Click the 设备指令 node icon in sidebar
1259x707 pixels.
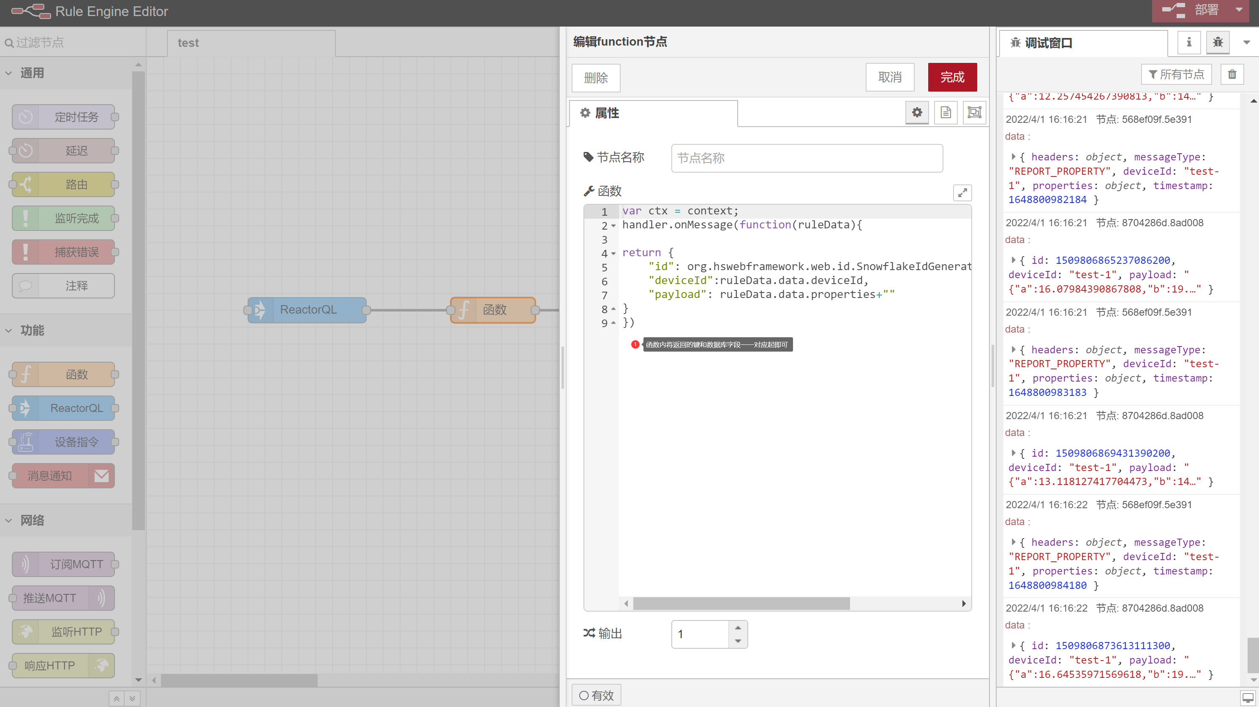(x=26, y=442)
